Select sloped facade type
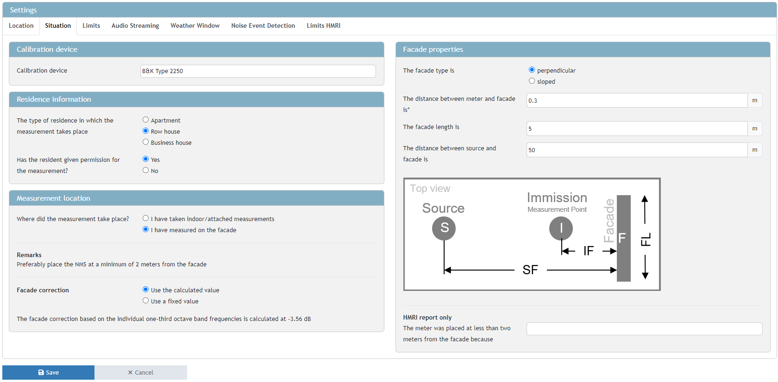Screen dimensions: 778x382 click(x=532, y=81)
